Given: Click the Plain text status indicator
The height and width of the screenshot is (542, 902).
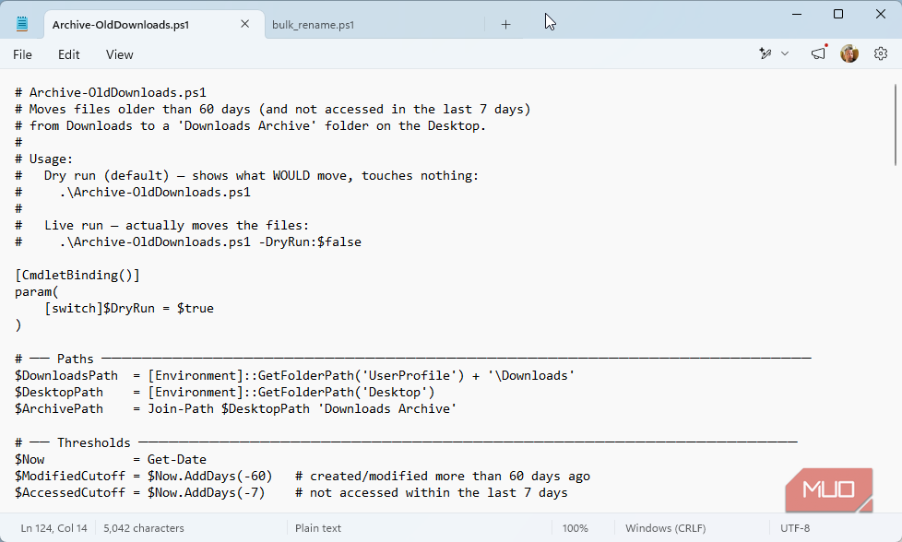Looking at the screenshot, I should [x=318, y=527].
